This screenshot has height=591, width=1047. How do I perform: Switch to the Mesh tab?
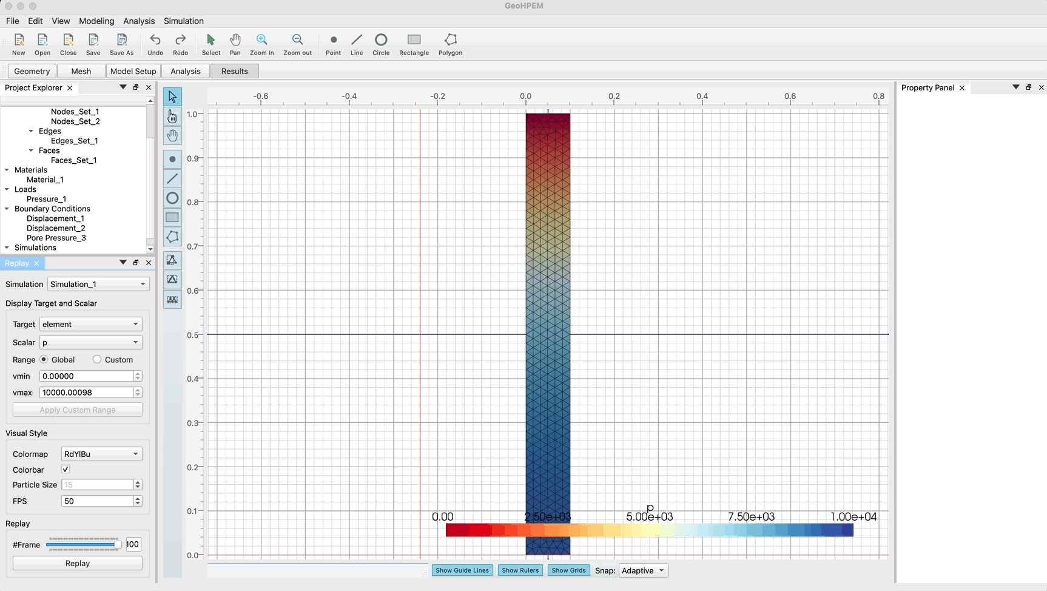[x=81, y=71]
